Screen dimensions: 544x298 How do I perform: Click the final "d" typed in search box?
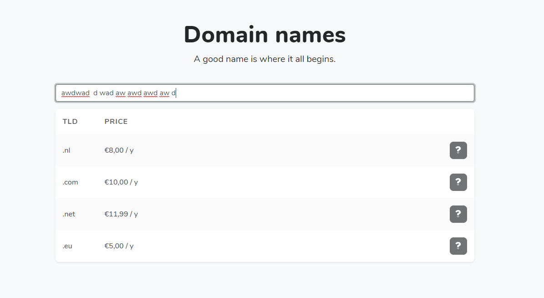(173, 93)
